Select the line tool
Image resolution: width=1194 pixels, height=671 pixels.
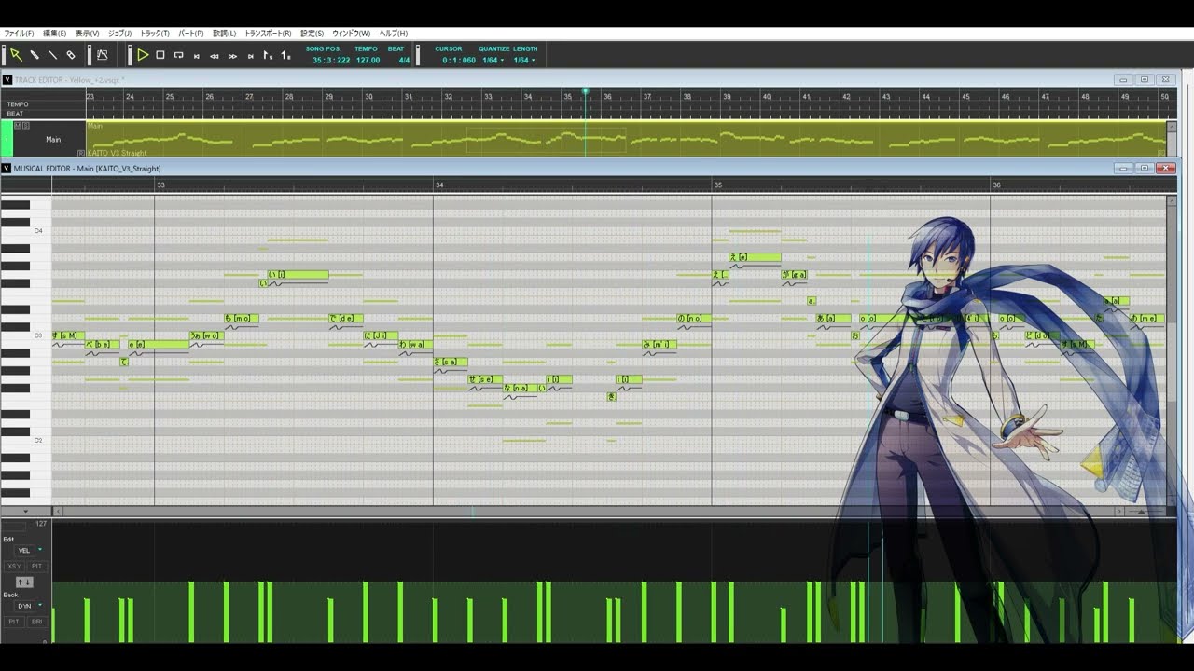pyautogui.click(x=52, y=55)
